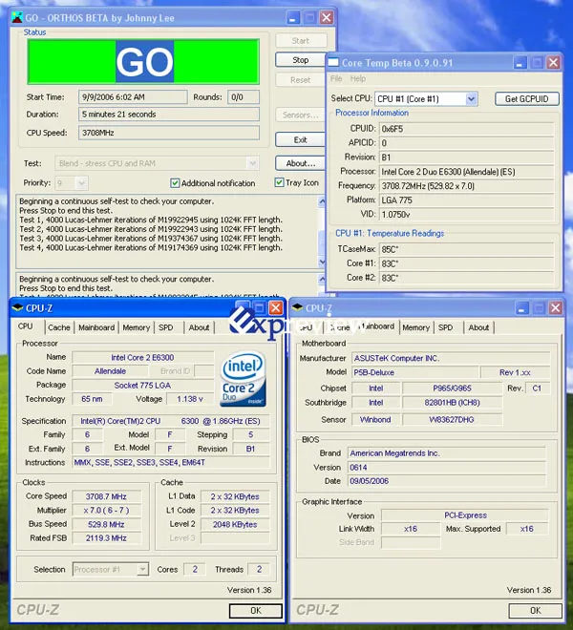Image resolution: width=573 pixels, height=630 pixels.
Task: Click the Sensor W83627DHG value
Action: click(x=452, y=419)
